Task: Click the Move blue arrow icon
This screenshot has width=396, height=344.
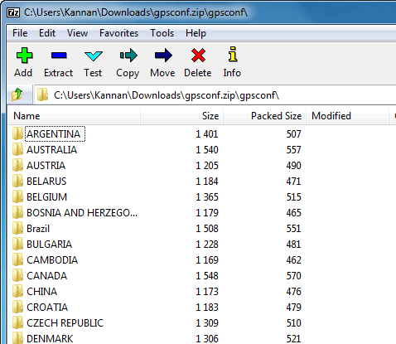Action: 163,56
